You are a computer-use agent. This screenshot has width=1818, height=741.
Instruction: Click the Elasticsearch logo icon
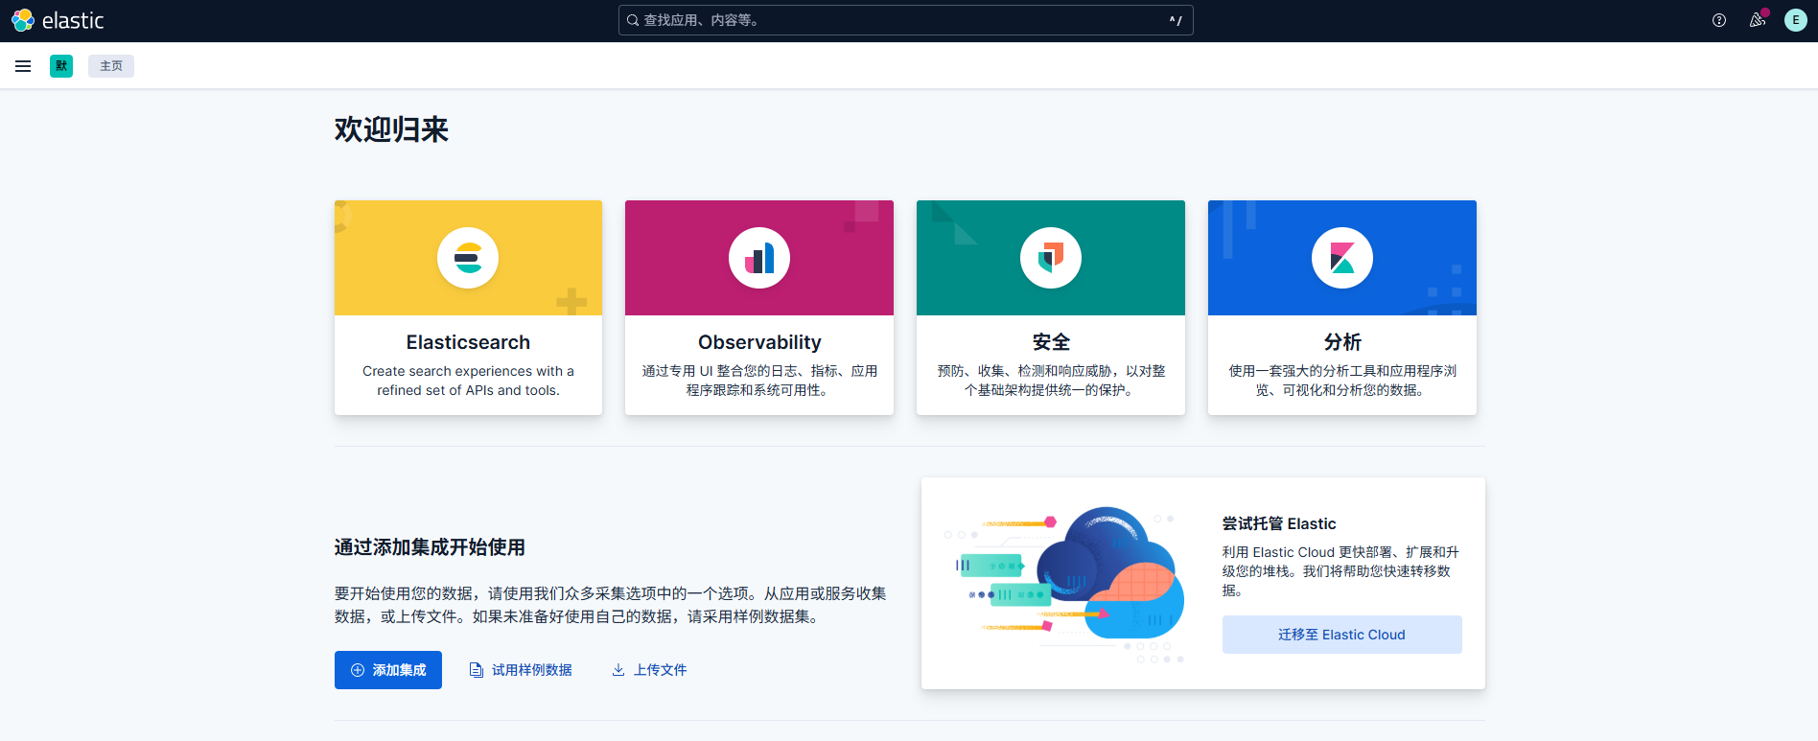click(468, 258)
